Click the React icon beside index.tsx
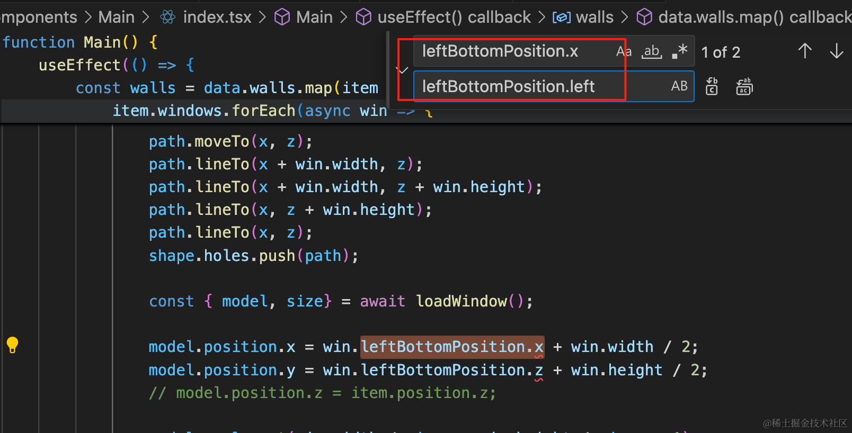Image resolution: width=852 pixels, height=433 pixels. [x=168, y=17]
